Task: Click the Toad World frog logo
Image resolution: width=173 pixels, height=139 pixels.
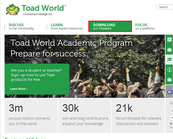Action: pos(13,10)
